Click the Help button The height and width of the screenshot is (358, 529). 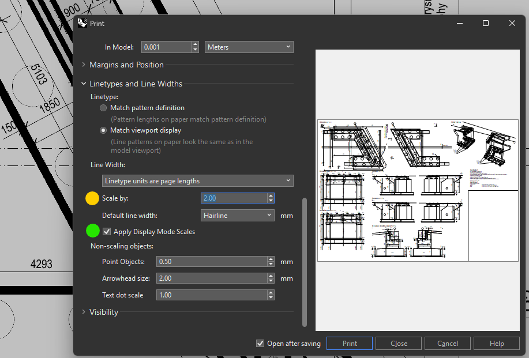coord(497,344)
